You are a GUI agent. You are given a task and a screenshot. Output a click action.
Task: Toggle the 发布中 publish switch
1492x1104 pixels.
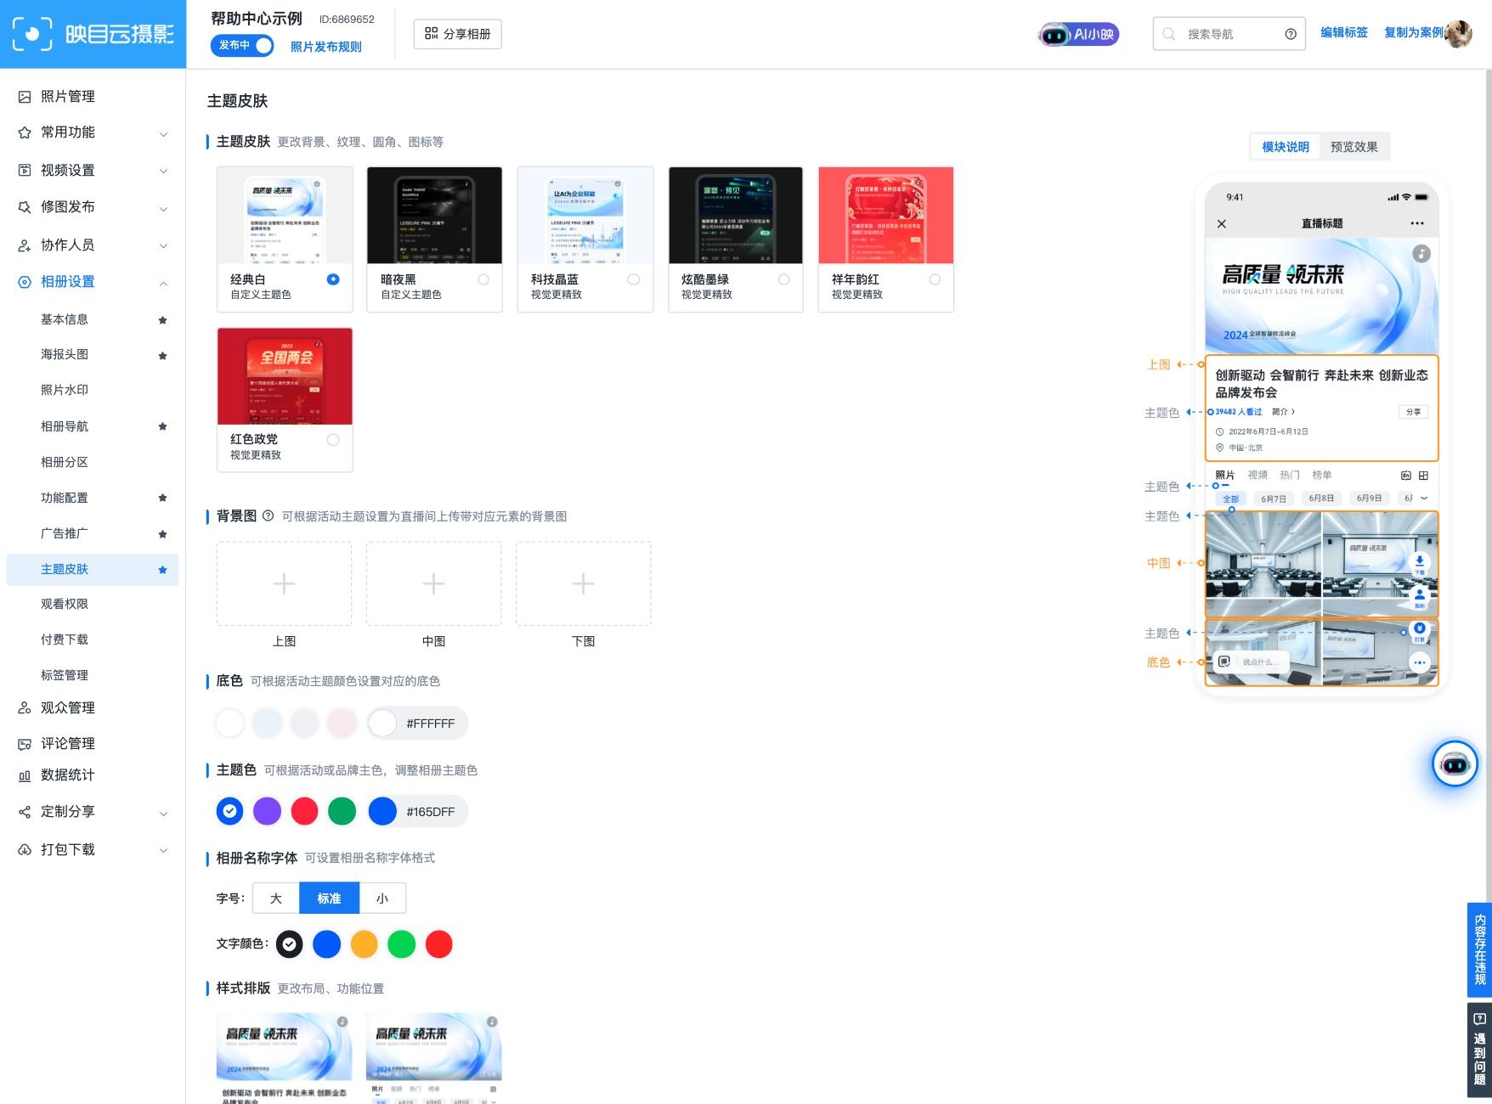point(242,45)
